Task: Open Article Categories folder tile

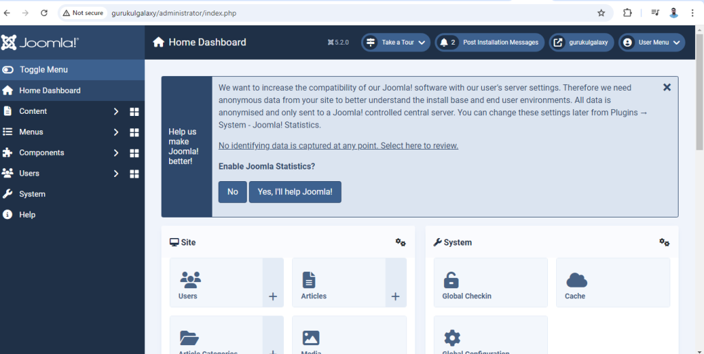Action: 217,335
